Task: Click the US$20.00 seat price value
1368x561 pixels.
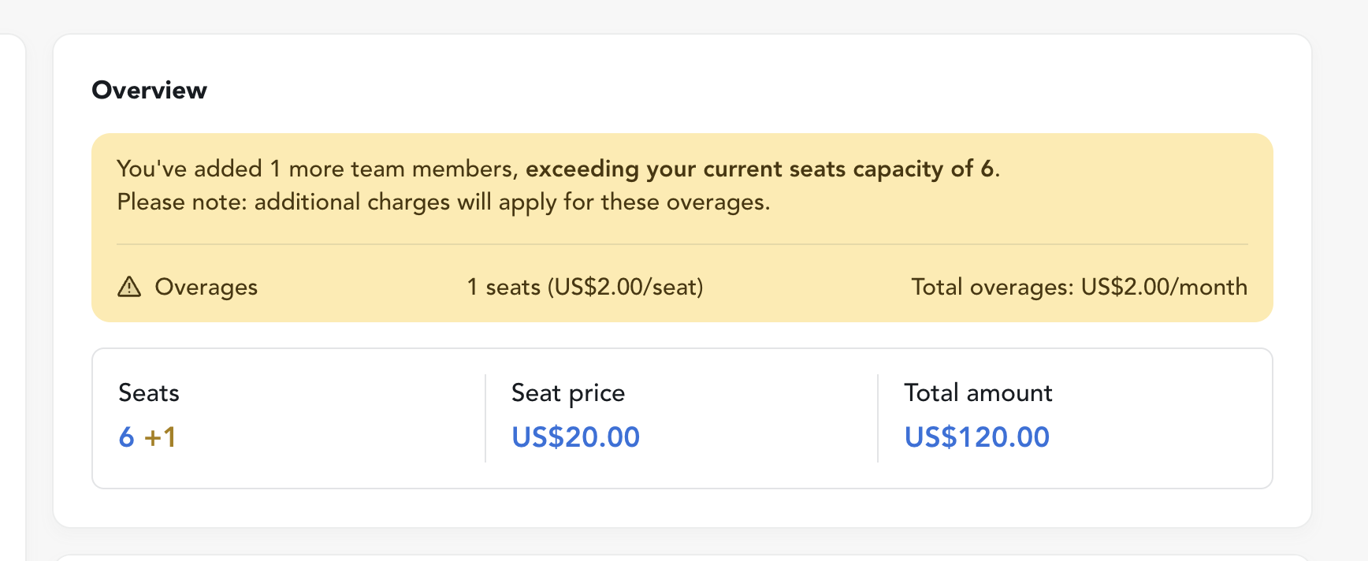Action: [x=575, y=437]
